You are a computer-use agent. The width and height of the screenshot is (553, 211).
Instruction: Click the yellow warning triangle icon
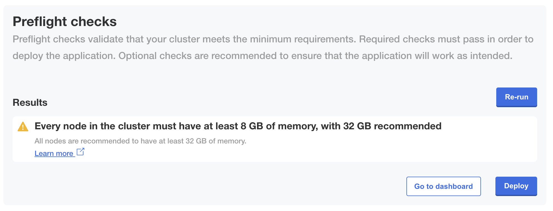23,127
